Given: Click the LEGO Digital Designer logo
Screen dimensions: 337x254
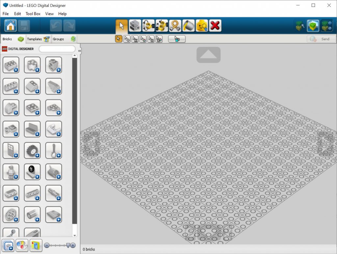Looking at the screenshot, I should pyautogui.click(x=18, y=49).
